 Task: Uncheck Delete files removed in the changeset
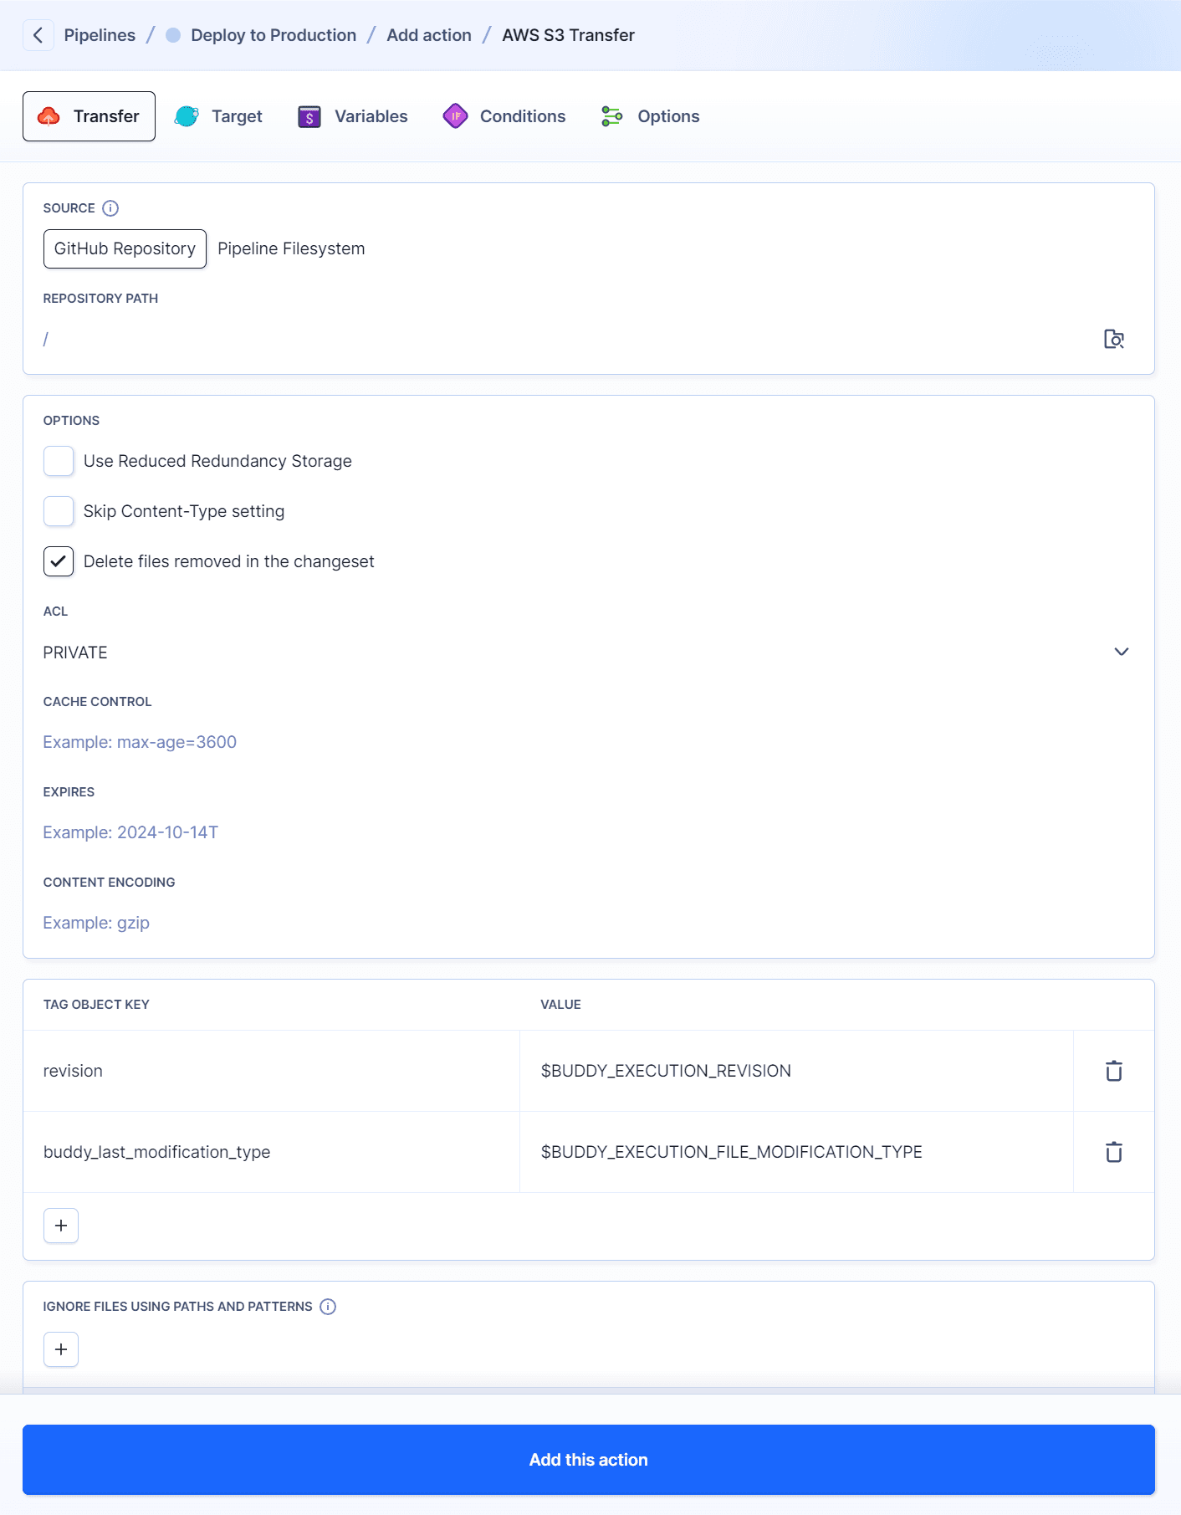[58, 560]
